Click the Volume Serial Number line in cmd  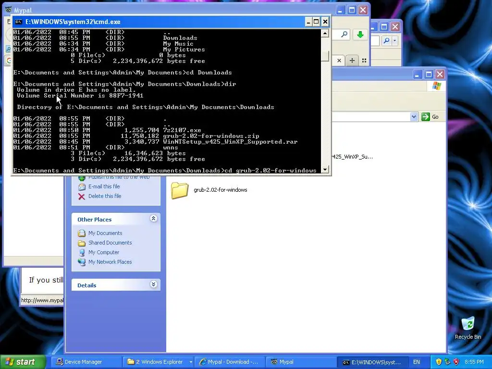[x=80, y=96]
